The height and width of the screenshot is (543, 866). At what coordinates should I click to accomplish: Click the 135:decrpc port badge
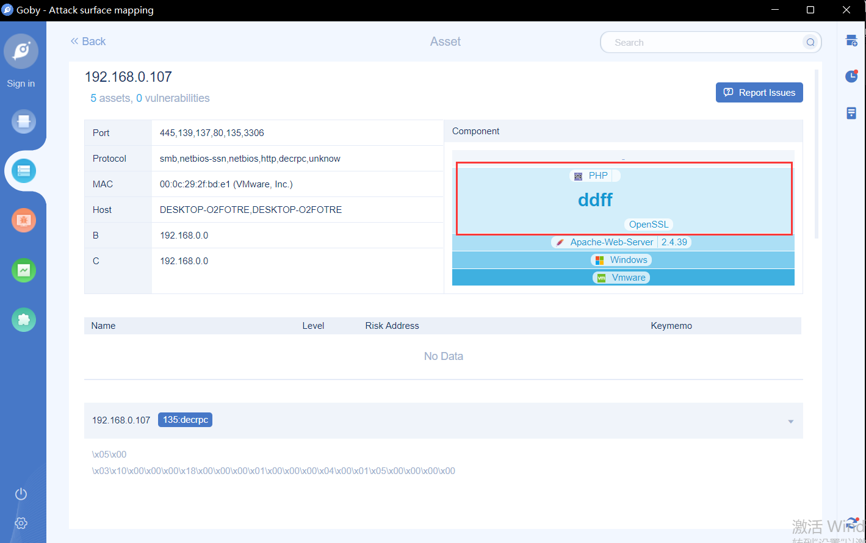185,420
